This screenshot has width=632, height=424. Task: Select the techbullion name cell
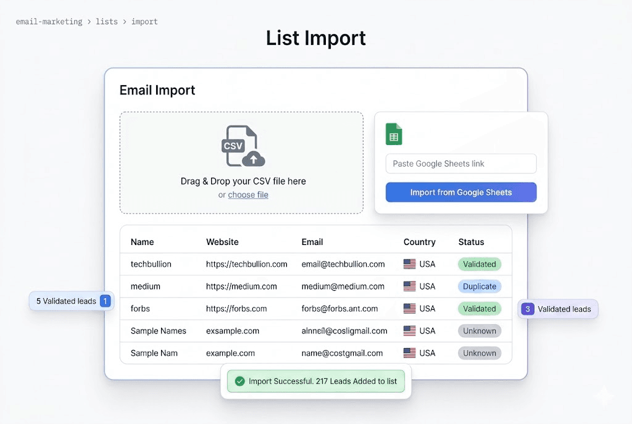tap(151, 264)
